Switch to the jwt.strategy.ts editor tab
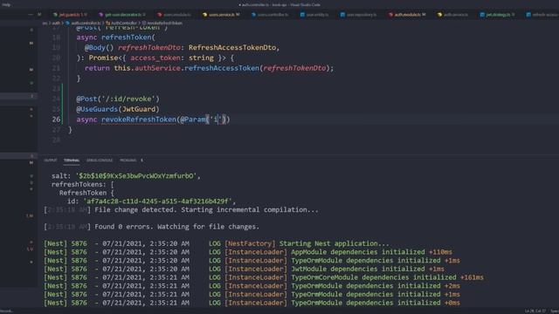Screen dimensions: 559x314 point(498,15)
